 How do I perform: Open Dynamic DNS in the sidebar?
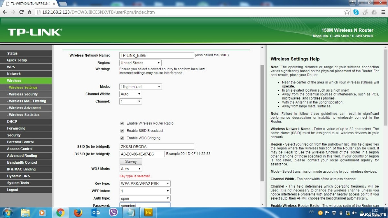tap(26, 176)
